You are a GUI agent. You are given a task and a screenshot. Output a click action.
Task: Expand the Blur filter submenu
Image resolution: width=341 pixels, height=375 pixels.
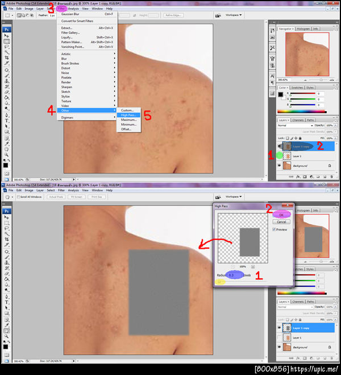(88, 59)
